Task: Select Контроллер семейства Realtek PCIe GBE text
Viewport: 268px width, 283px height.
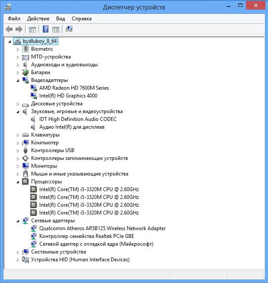Action: tap(86, 236)
